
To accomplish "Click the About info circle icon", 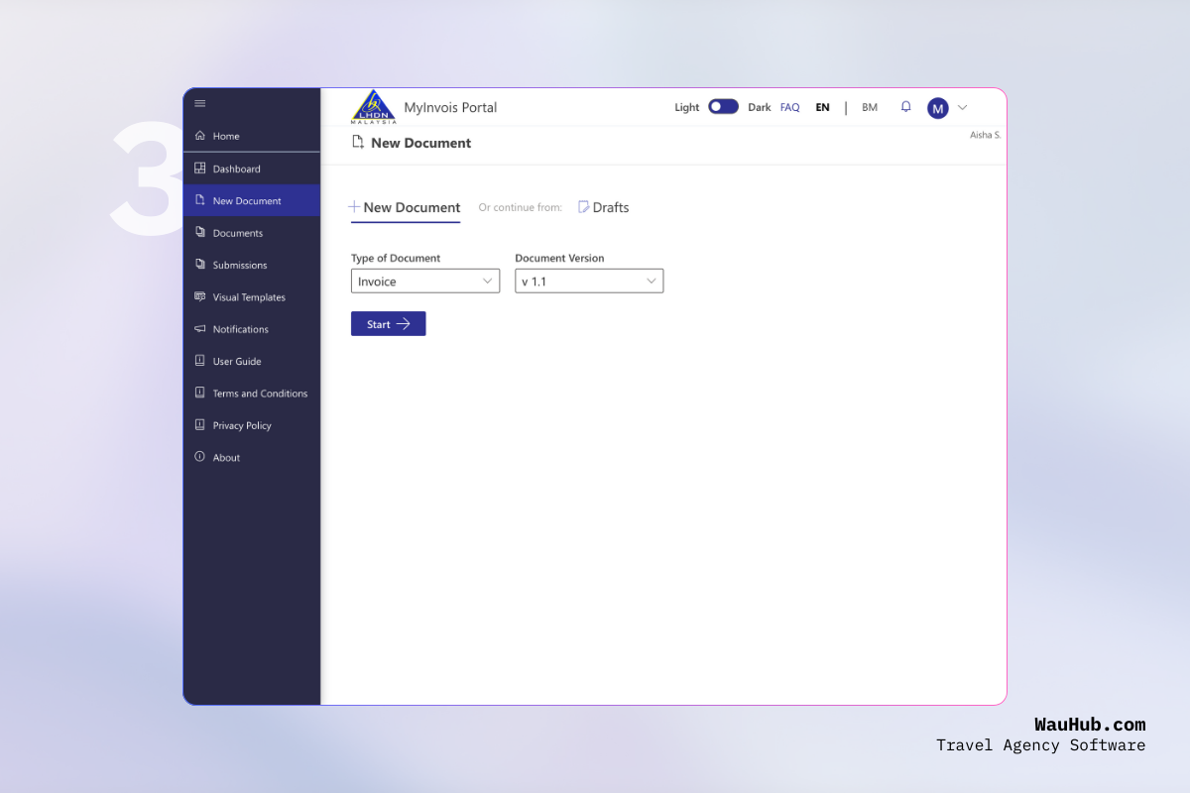I will pyautogui.click(x=200, y=457).
